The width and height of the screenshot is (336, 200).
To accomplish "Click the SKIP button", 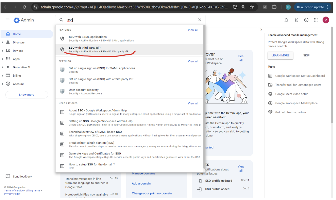I will [x=306, y=55].
